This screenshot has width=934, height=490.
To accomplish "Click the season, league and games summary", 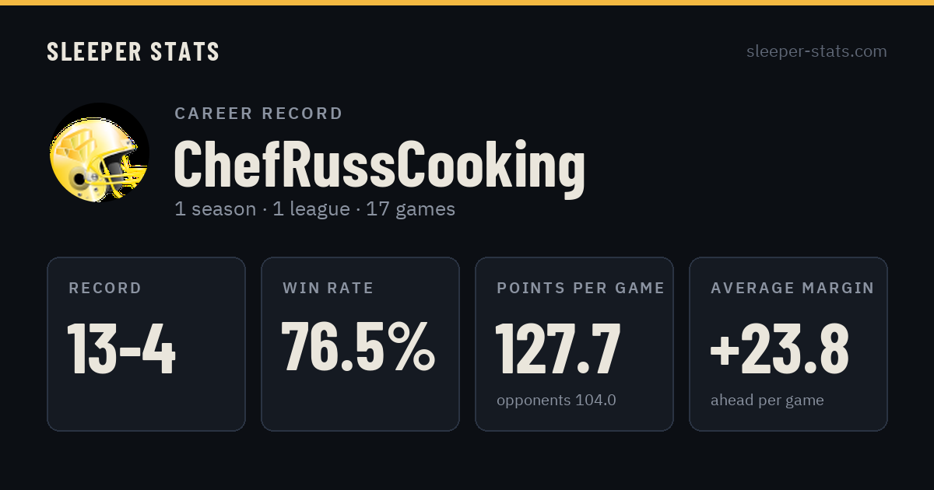I will click(314, 209).
